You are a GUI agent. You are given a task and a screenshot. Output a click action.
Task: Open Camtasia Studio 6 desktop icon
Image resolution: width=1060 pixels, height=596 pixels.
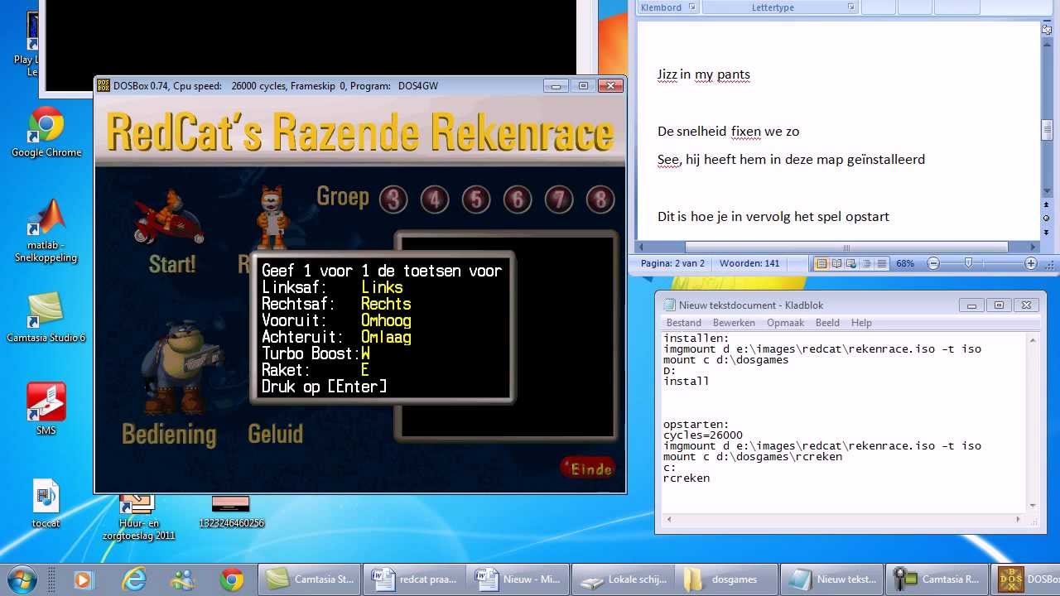click(x=46, y=317)
